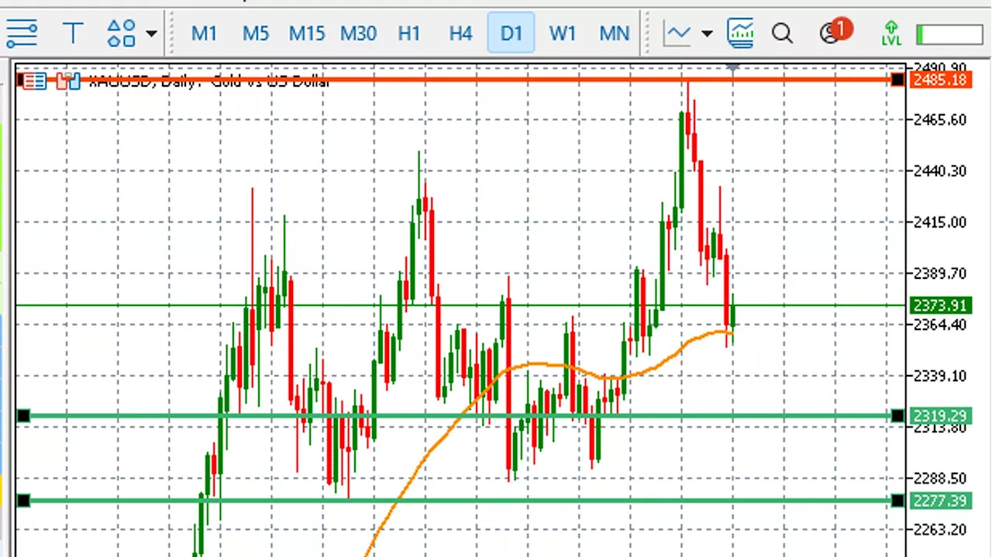The width and height of the screenshot is (992, 557).
Task: Open the notifications icon with badge 1
Action: pos(835,32)
